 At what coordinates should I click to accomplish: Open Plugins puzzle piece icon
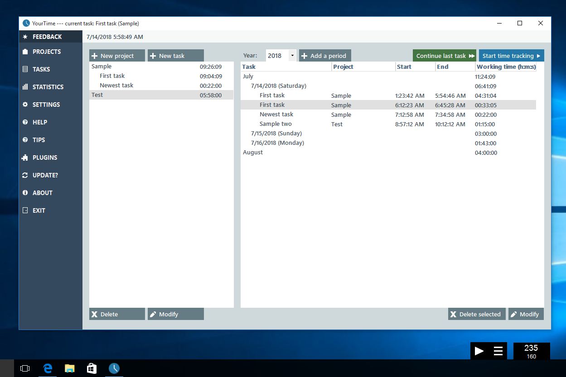pos(25,157)
